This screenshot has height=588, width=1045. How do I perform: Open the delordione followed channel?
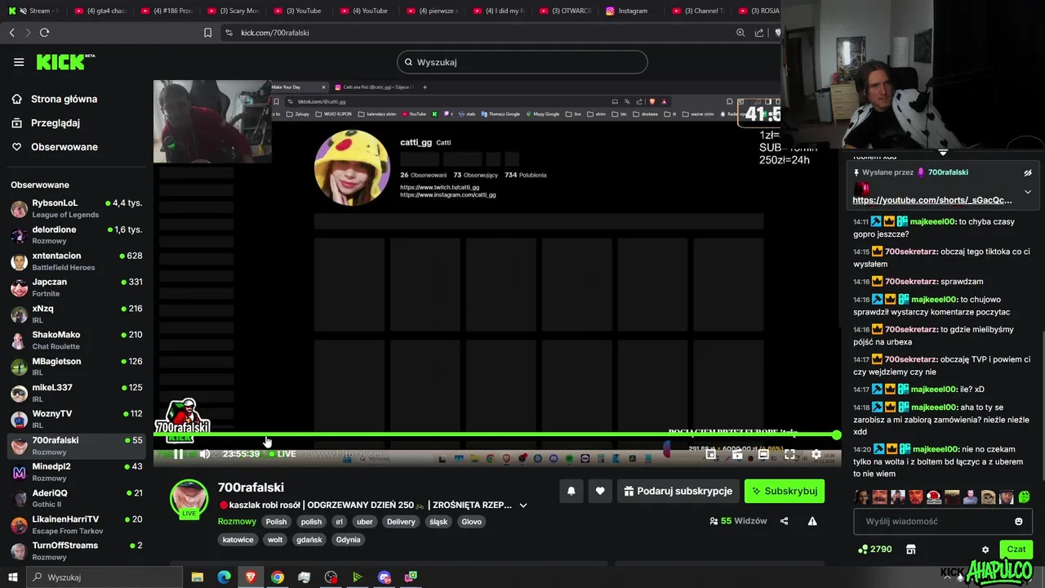point(77,234)
